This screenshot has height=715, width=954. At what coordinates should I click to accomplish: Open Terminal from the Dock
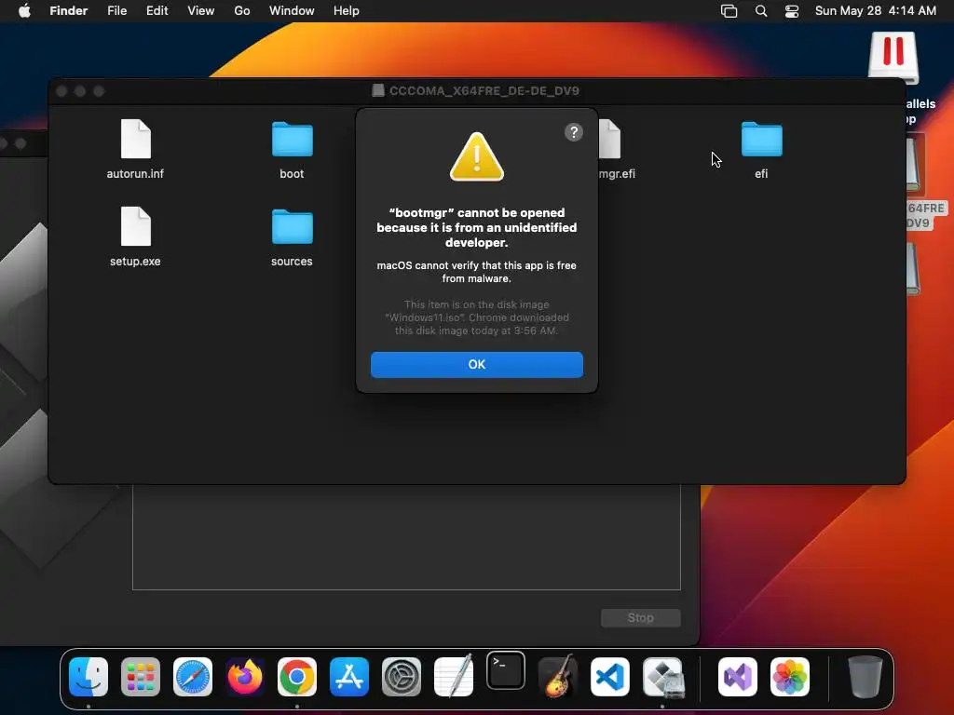(x=506, y=670)
